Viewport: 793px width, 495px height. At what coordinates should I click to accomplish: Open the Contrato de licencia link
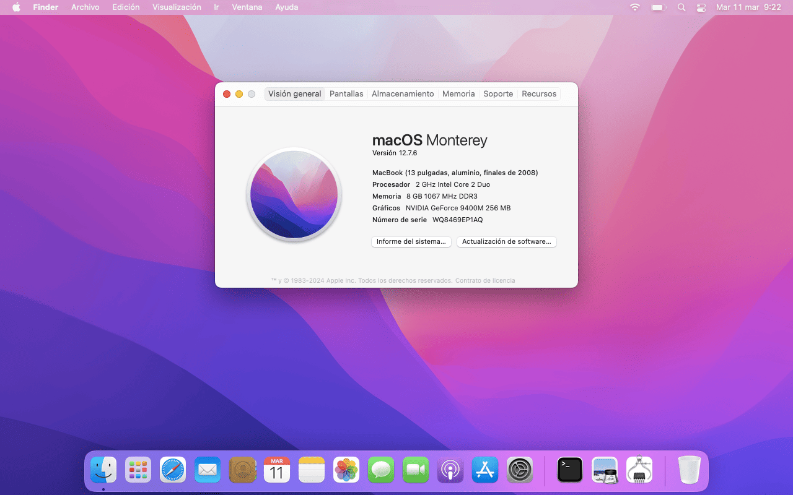click(485, 280)
